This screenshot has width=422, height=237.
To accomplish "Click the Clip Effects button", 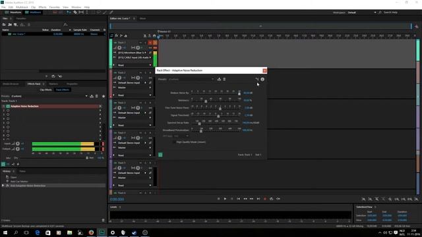I will coord(45,90).
